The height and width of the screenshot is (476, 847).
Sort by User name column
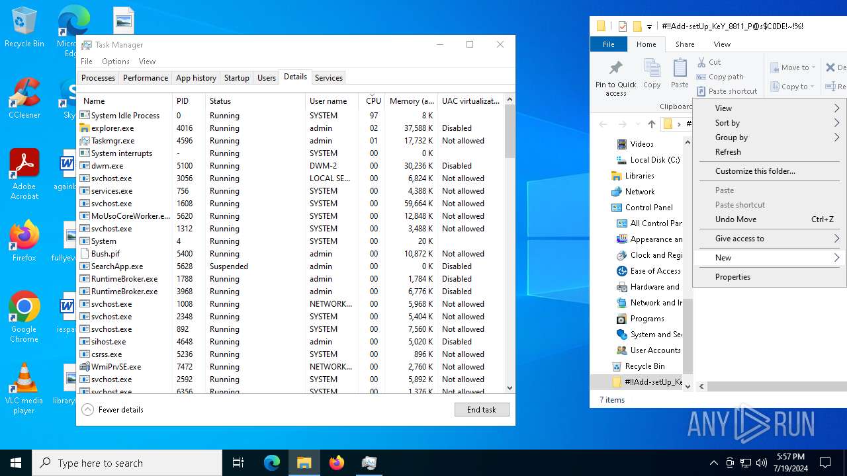tap(332, 101)
